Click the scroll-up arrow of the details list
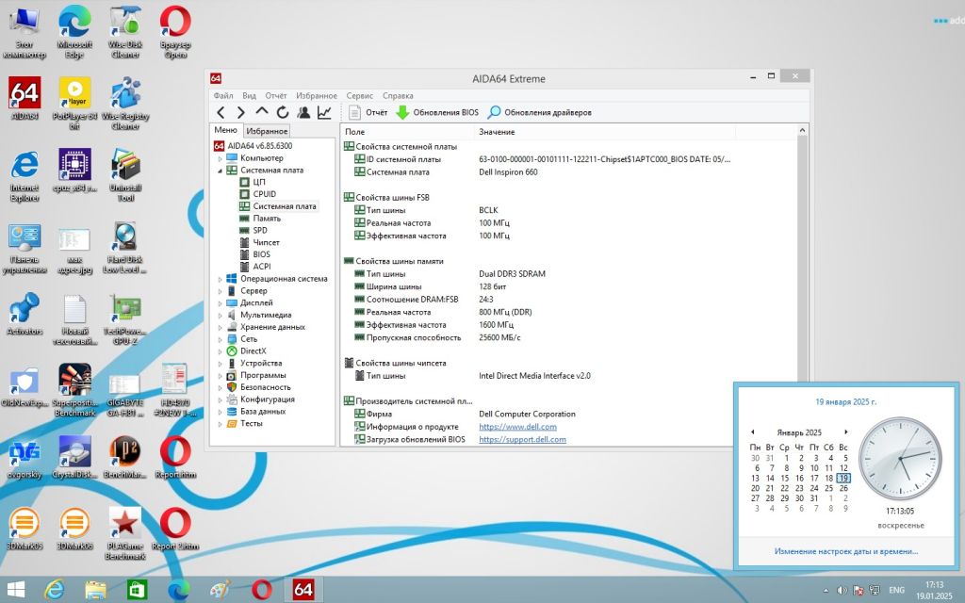The width and height of the screenshot is (965, 603). pyautogui.click(x=802, y=130)
